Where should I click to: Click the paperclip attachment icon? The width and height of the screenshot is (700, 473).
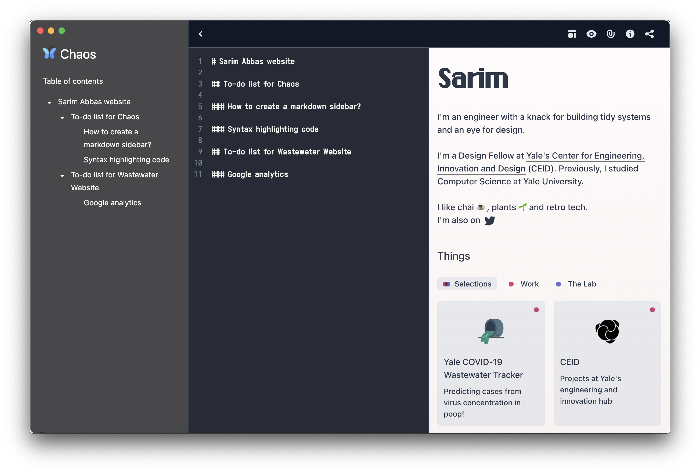[x=611, y=34]
